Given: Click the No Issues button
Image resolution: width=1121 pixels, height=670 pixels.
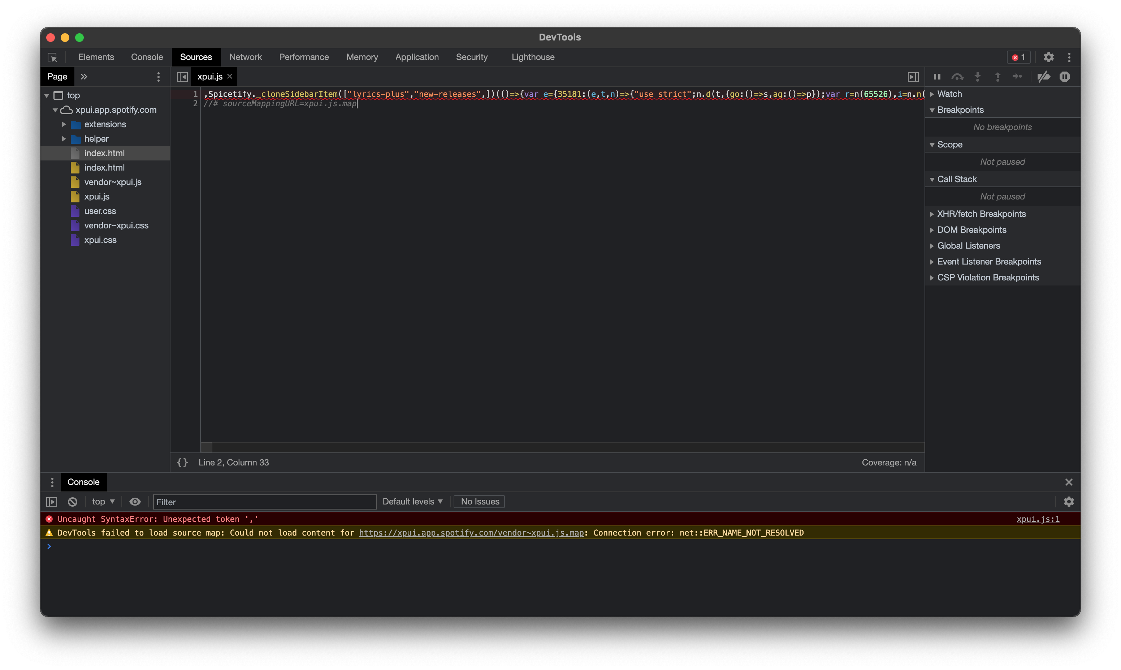Looking at the screenshot, I should (x=480, y=502).
